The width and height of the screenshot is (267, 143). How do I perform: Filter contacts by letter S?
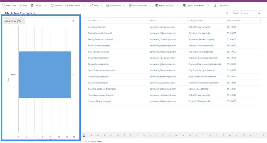(x=217, y=135)
